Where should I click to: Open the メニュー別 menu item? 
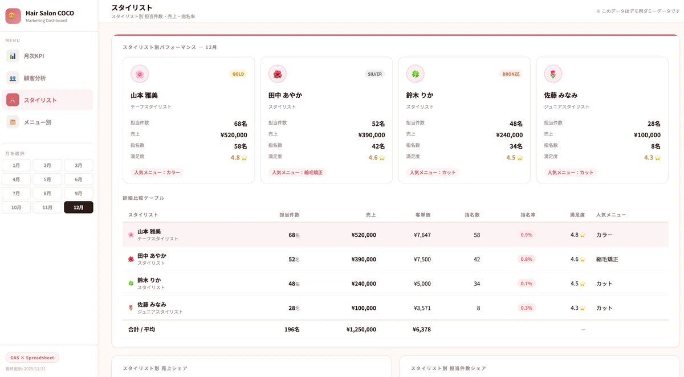47,122
